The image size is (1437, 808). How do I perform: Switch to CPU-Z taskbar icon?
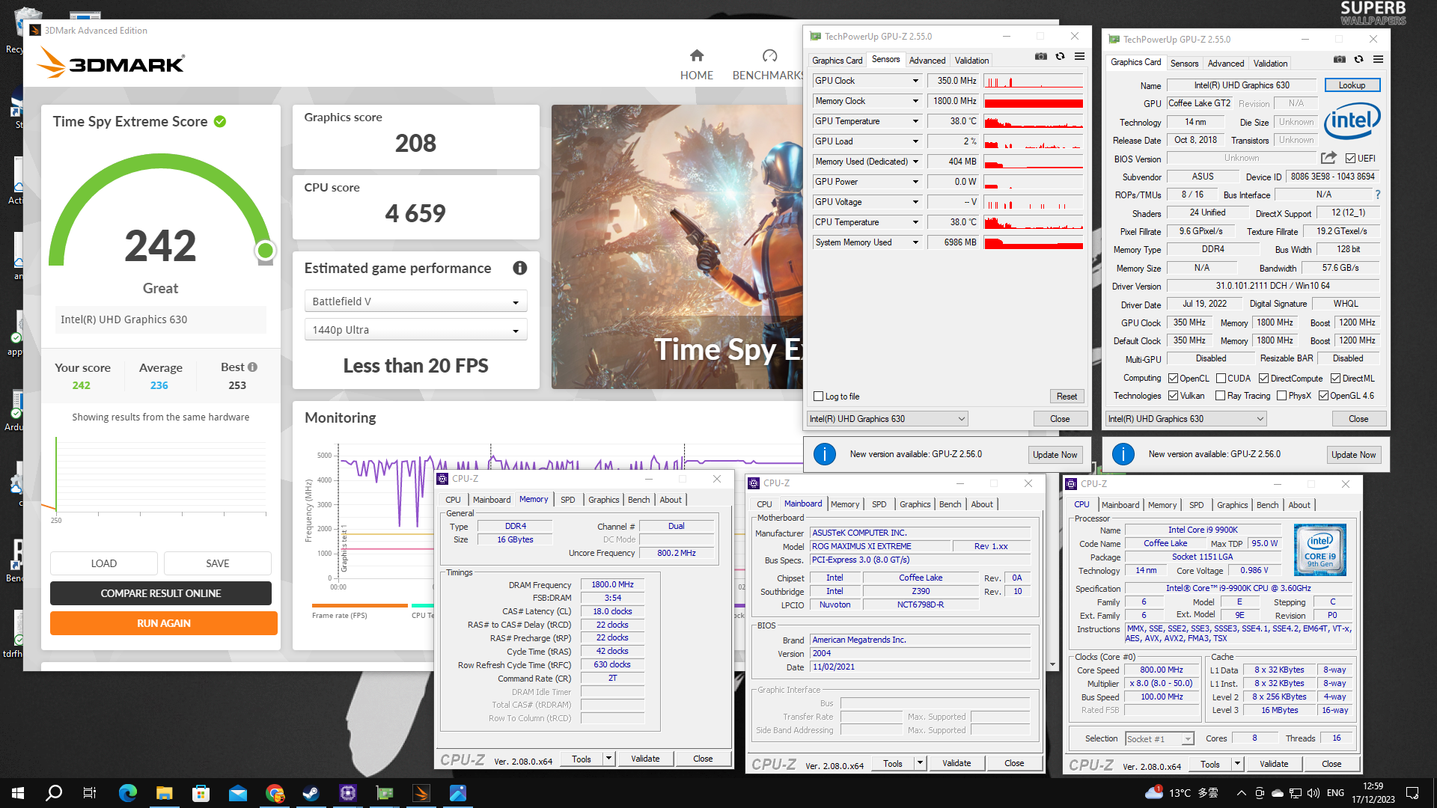(x=348, y=793)
